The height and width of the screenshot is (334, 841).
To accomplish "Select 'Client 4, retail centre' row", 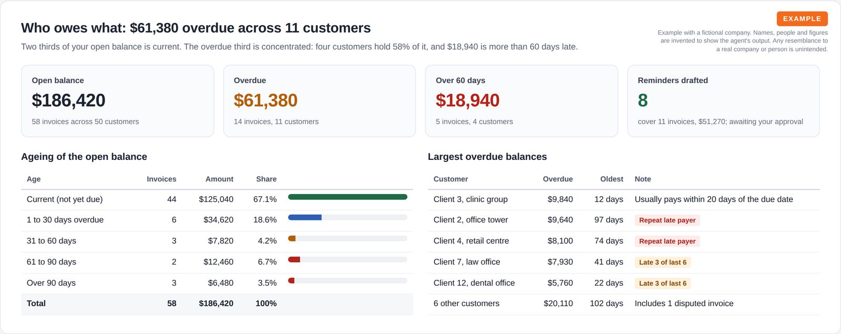I will coord(624,241).
